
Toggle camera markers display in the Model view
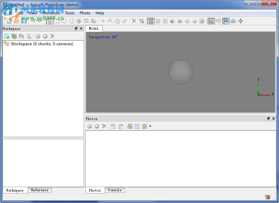point(211,21)
